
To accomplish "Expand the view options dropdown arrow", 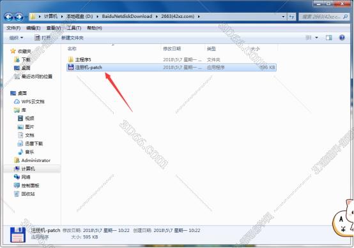I will click(316, 38).
